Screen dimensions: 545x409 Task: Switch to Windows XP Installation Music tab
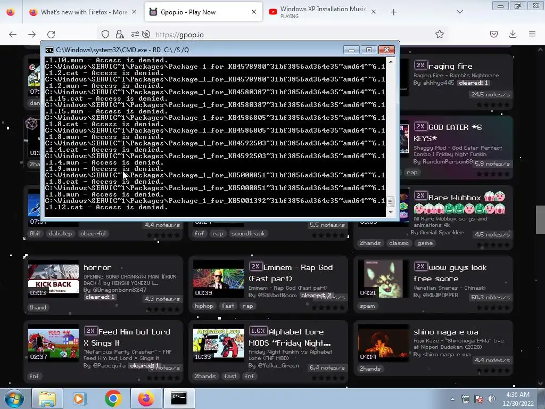pos(323,12)
